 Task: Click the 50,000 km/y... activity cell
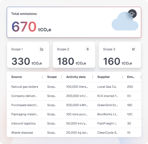77,123
